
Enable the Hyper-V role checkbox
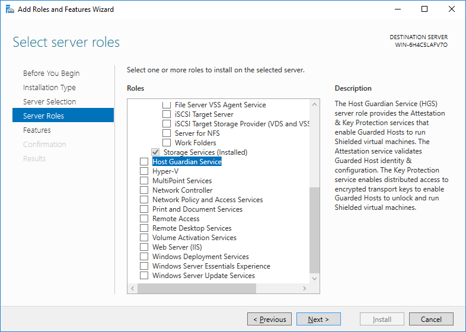[x=144, y=171]
